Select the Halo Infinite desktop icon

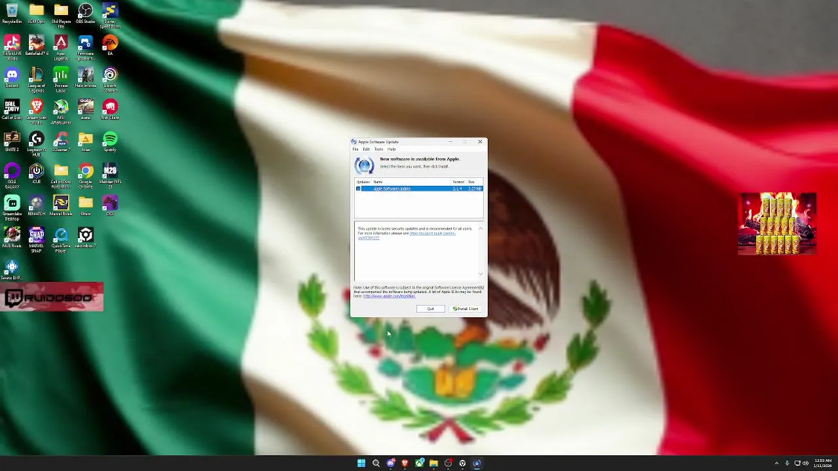tap(86, 78)
